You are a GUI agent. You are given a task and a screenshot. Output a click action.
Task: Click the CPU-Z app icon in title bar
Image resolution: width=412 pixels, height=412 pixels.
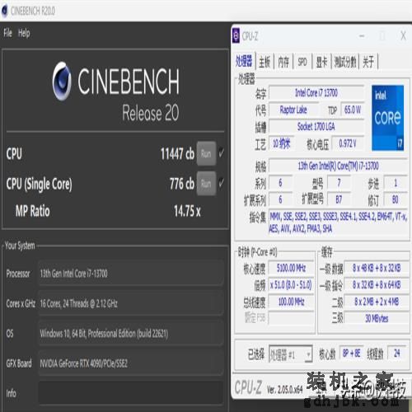(236, 36)
